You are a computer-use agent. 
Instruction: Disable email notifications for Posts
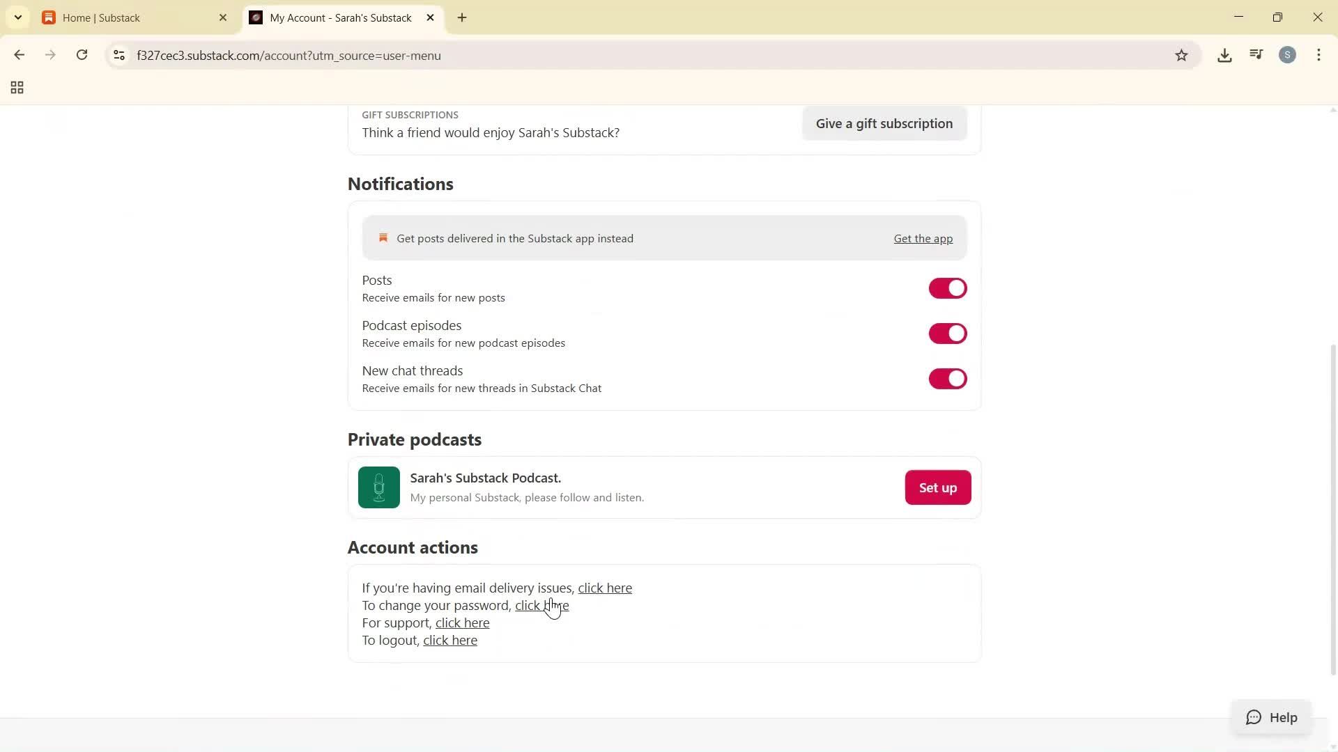point(948,288)
